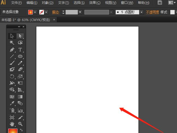The image size is (177, 133).
Task: Close the tools panel
Action: [x=23, y=27]
